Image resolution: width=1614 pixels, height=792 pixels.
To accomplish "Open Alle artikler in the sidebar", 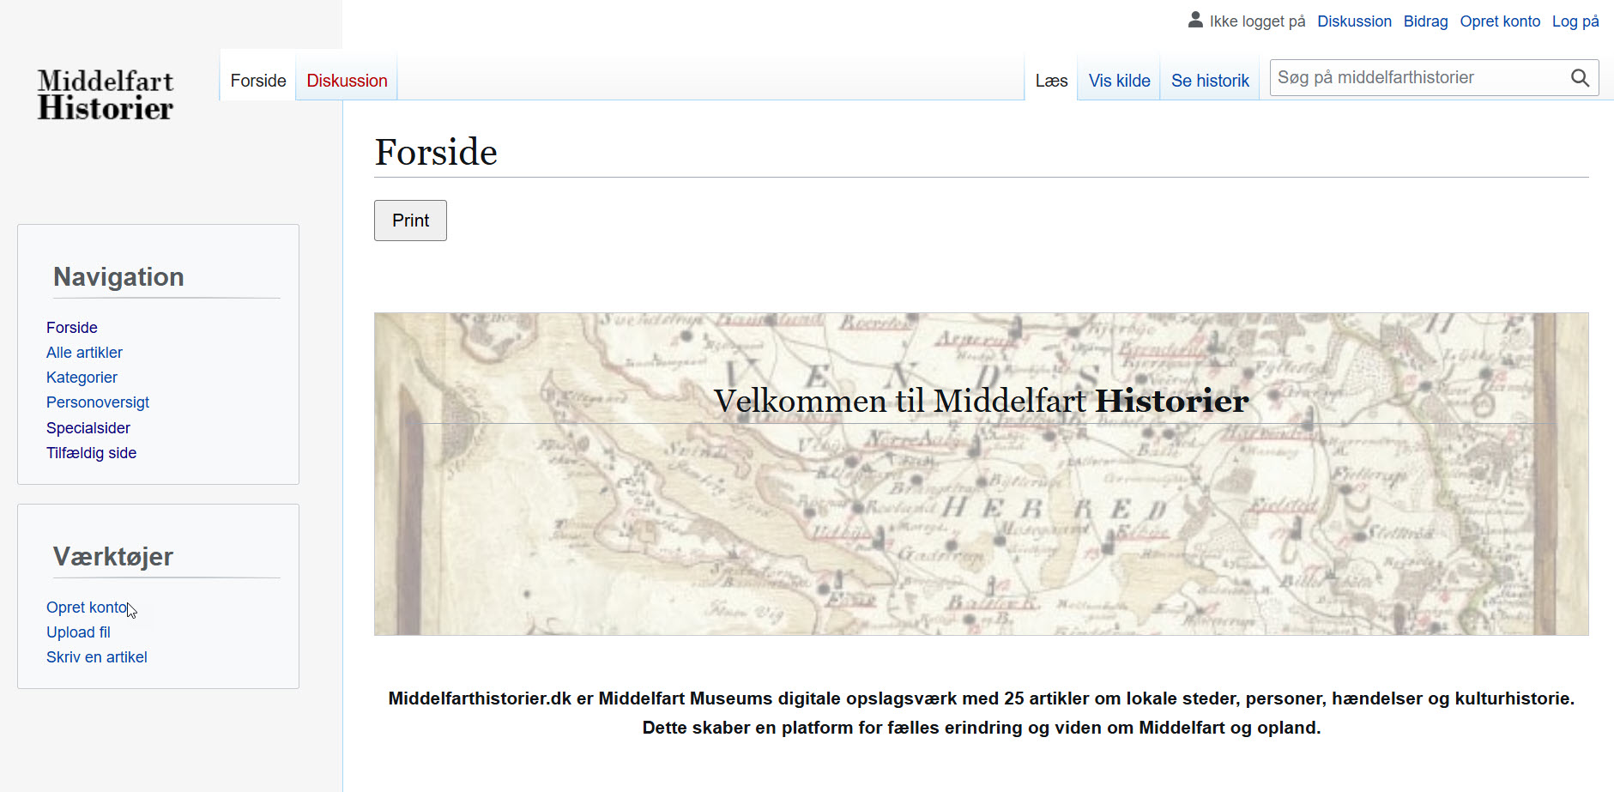I will pyautogui.click(x=84, y=353).
